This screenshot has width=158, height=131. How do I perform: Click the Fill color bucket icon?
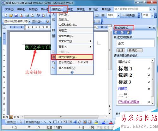[96, 122]
